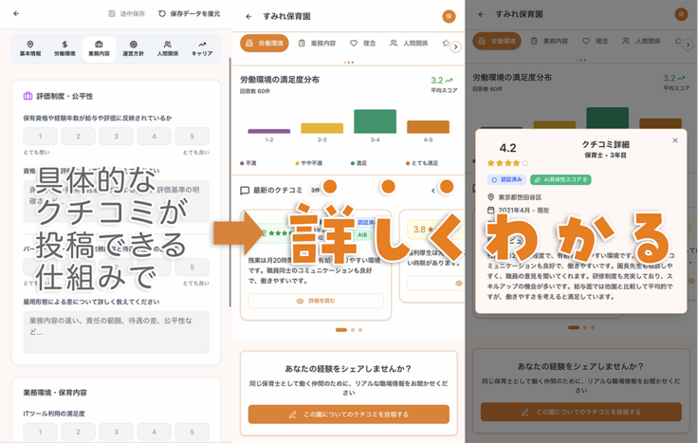Go back from すみれ保育園 middle screen
The width and height of the screenshot is (698, 443).
pyautogui.click(x=248, y=16)
